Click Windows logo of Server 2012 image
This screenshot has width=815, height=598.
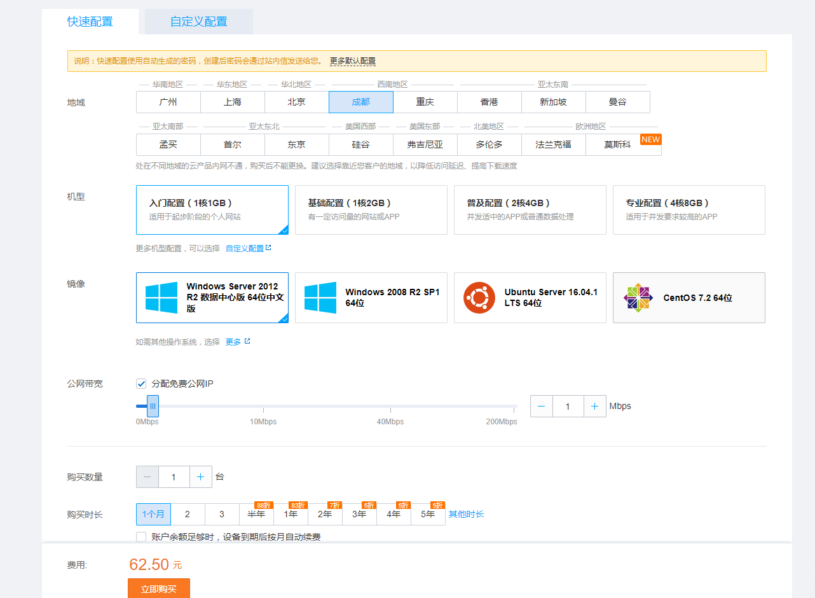[x=161, y=298]
